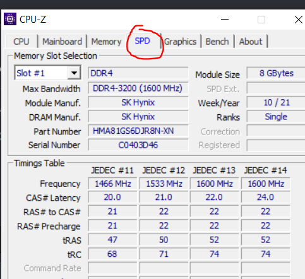This screenshot has width=305, height=279.
Task: Click the 8 GBytes module size value
Action: (276, 73)
